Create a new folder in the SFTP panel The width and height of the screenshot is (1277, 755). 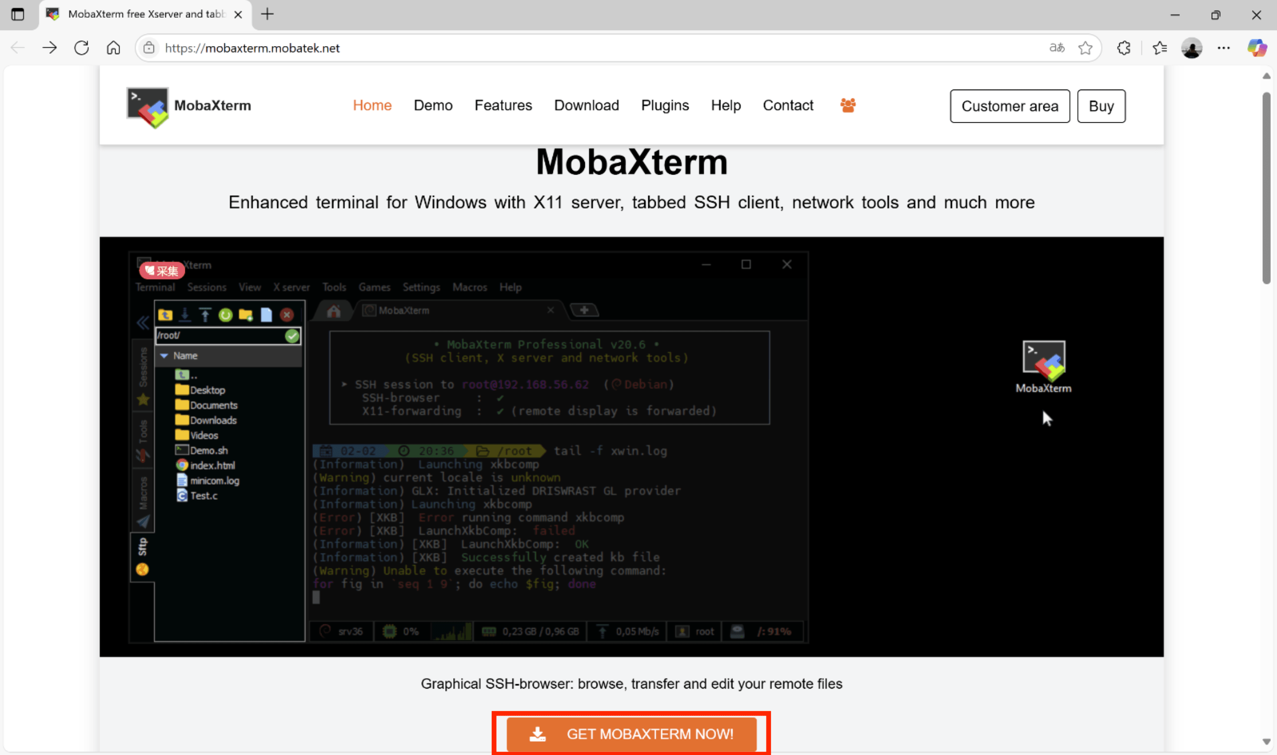pos(246,315)
